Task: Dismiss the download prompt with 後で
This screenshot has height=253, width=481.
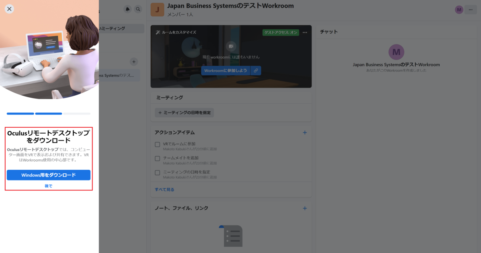Action: pos(49,185)
